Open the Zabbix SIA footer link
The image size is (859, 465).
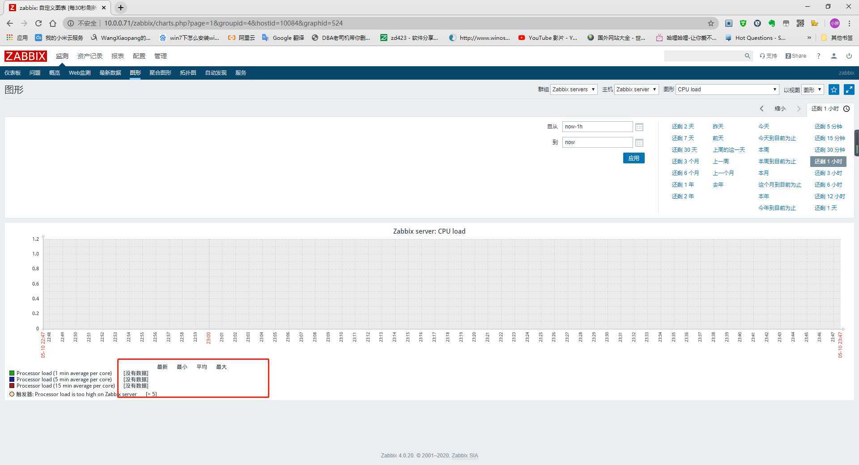click(465, 456)
